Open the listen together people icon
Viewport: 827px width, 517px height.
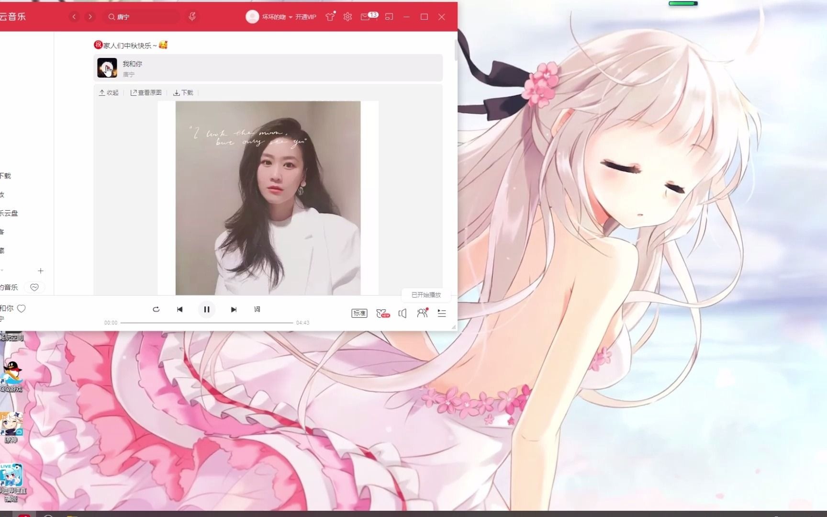point(422,313)
